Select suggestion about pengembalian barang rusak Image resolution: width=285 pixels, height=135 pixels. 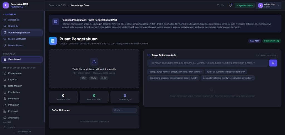coord(173,78)
